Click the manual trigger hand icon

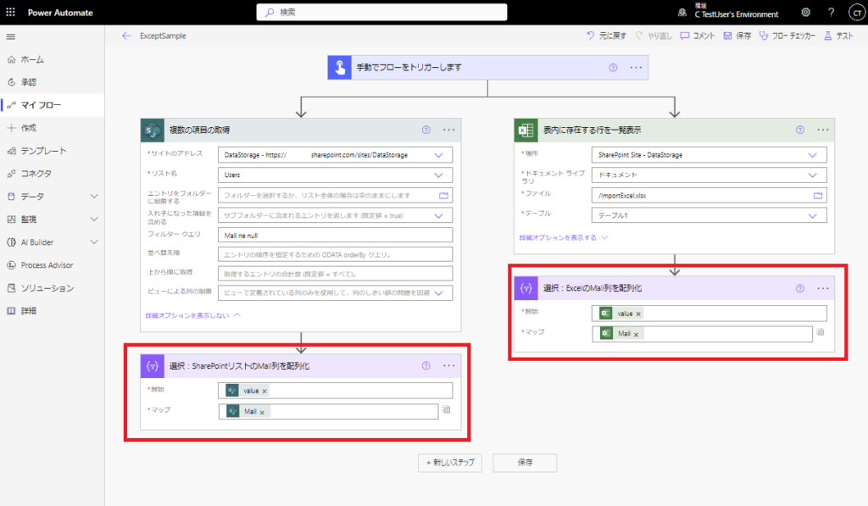(339, 68)
